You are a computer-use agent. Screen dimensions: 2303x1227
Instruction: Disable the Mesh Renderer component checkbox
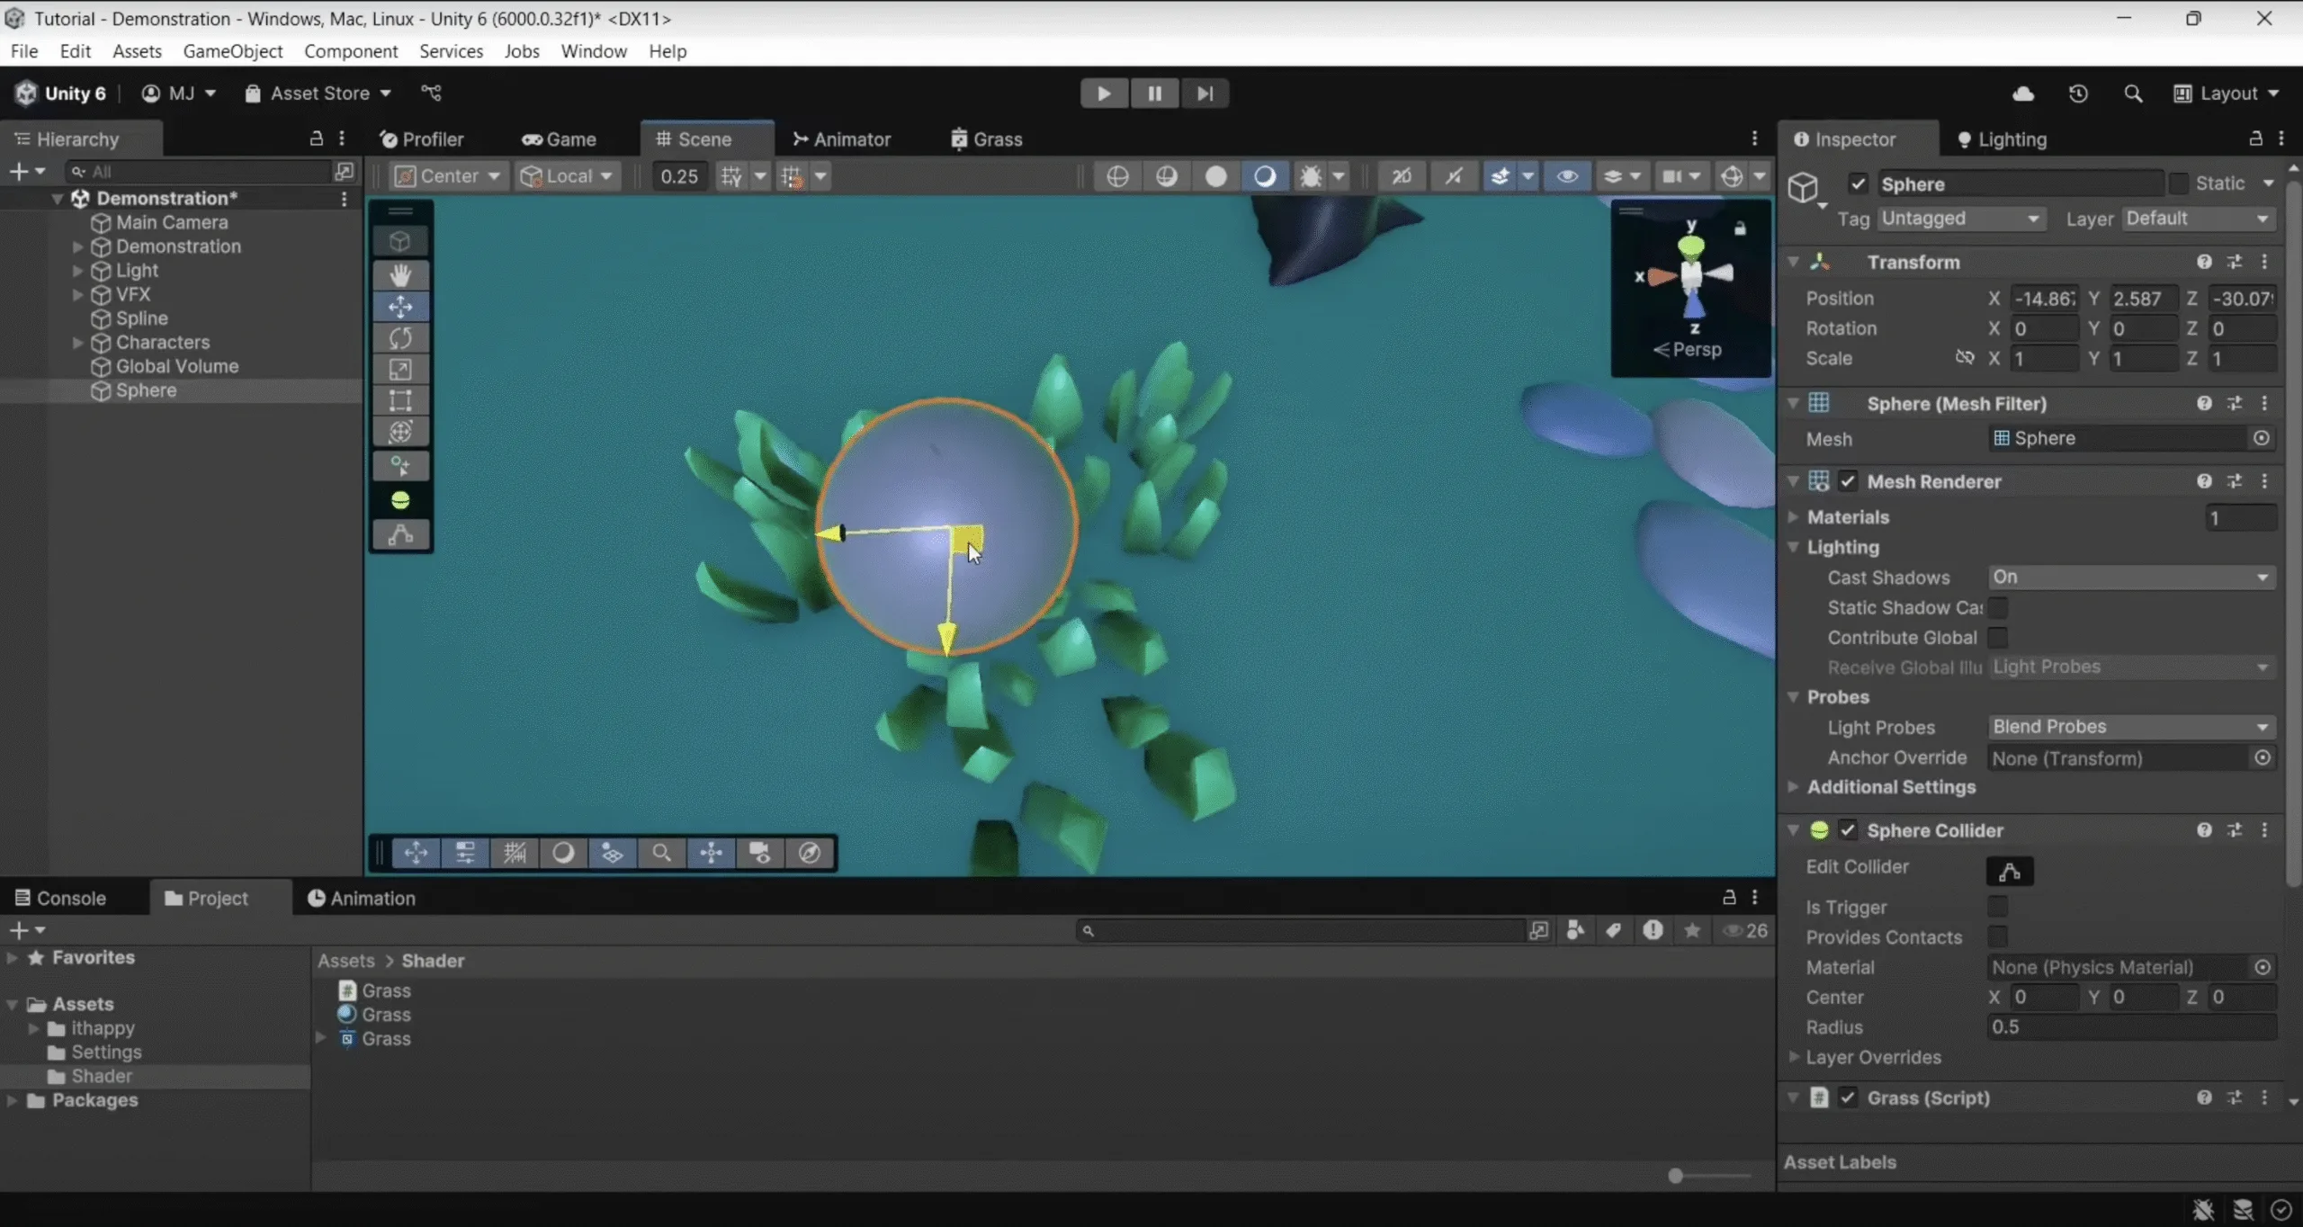(x=1848, y=481)
